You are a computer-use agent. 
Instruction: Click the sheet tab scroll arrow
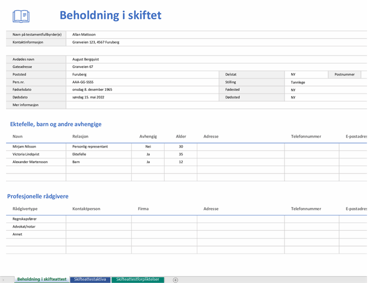(3, 280)
